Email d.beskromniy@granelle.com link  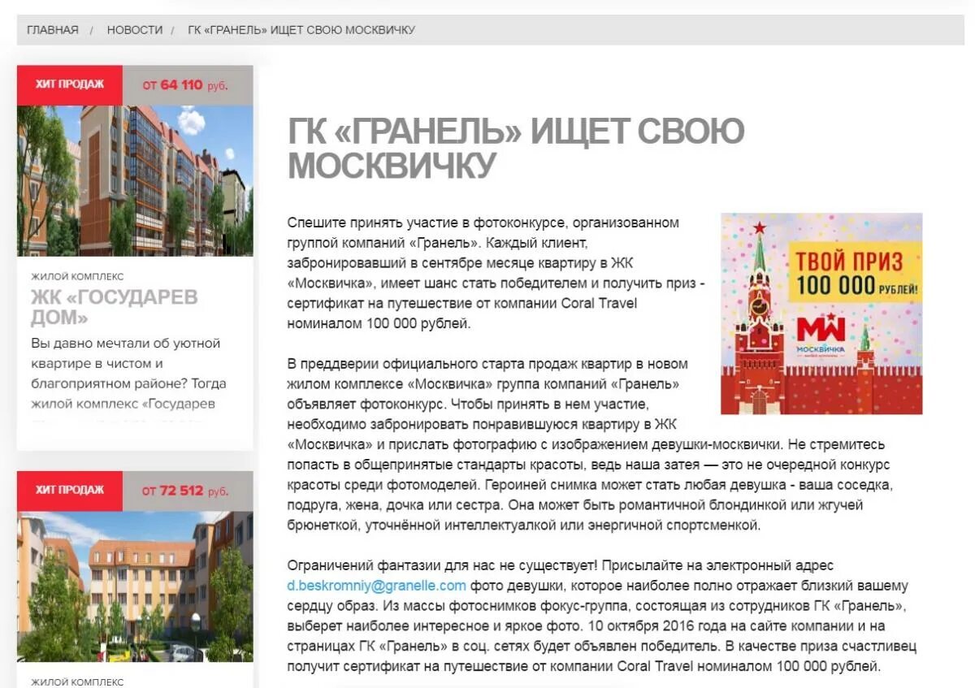pos(377,586)
